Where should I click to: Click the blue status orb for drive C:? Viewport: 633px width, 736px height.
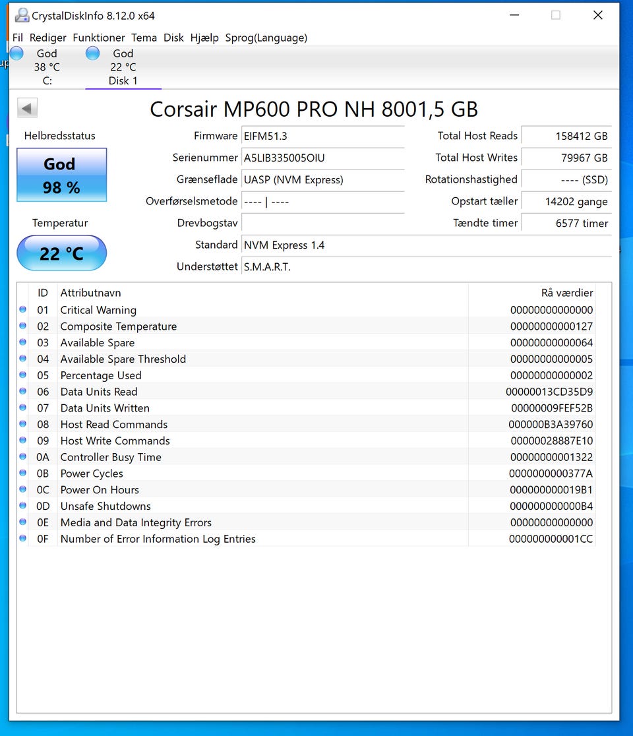coord(16,53)
